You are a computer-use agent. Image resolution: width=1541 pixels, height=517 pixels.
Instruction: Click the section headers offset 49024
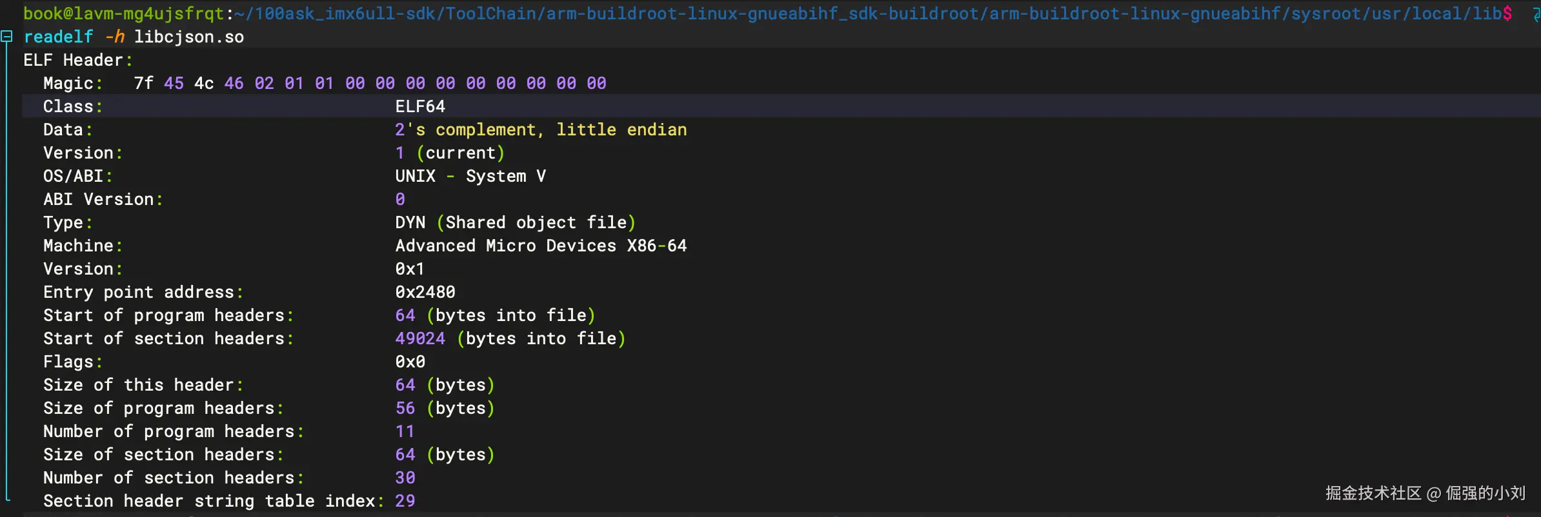420,338
